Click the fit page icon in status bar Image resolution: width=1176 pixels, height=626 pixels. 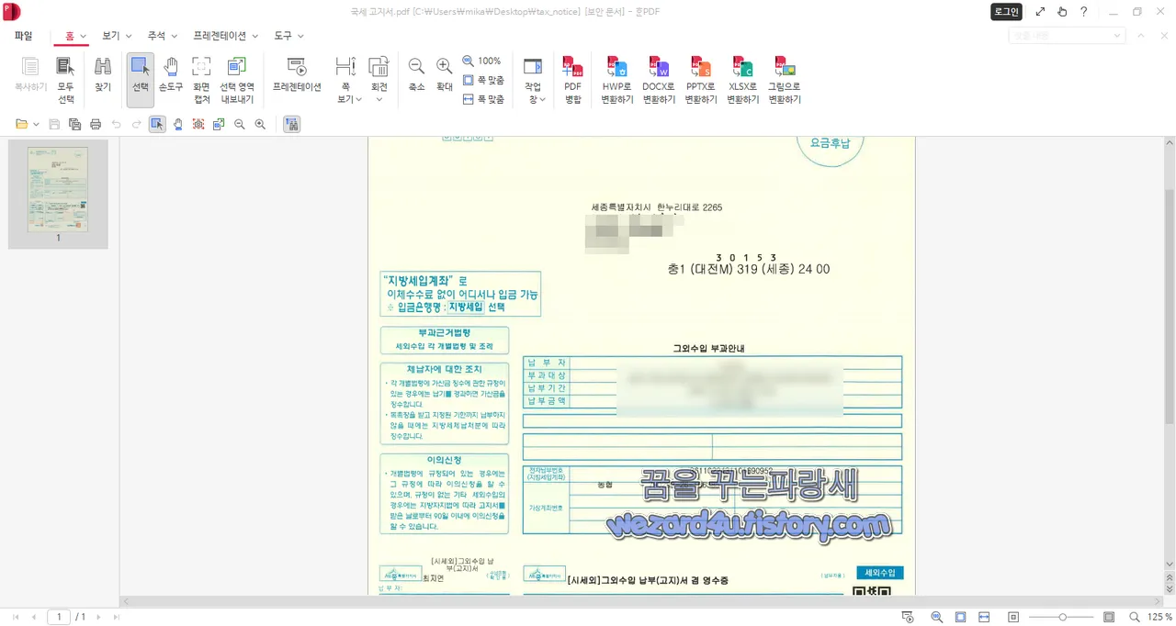(x=960, y=618)
